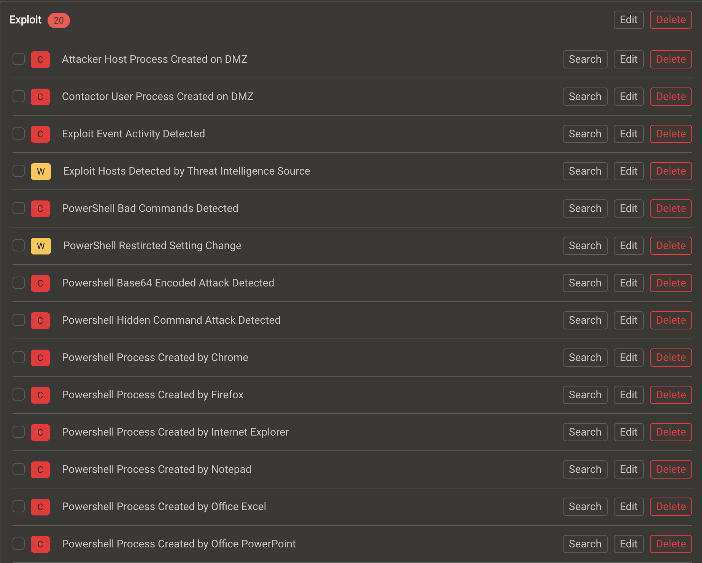Screen dimensions: 702x563
Task: Search Contactor User Process Created on DMZ
Action: [585, 97]
